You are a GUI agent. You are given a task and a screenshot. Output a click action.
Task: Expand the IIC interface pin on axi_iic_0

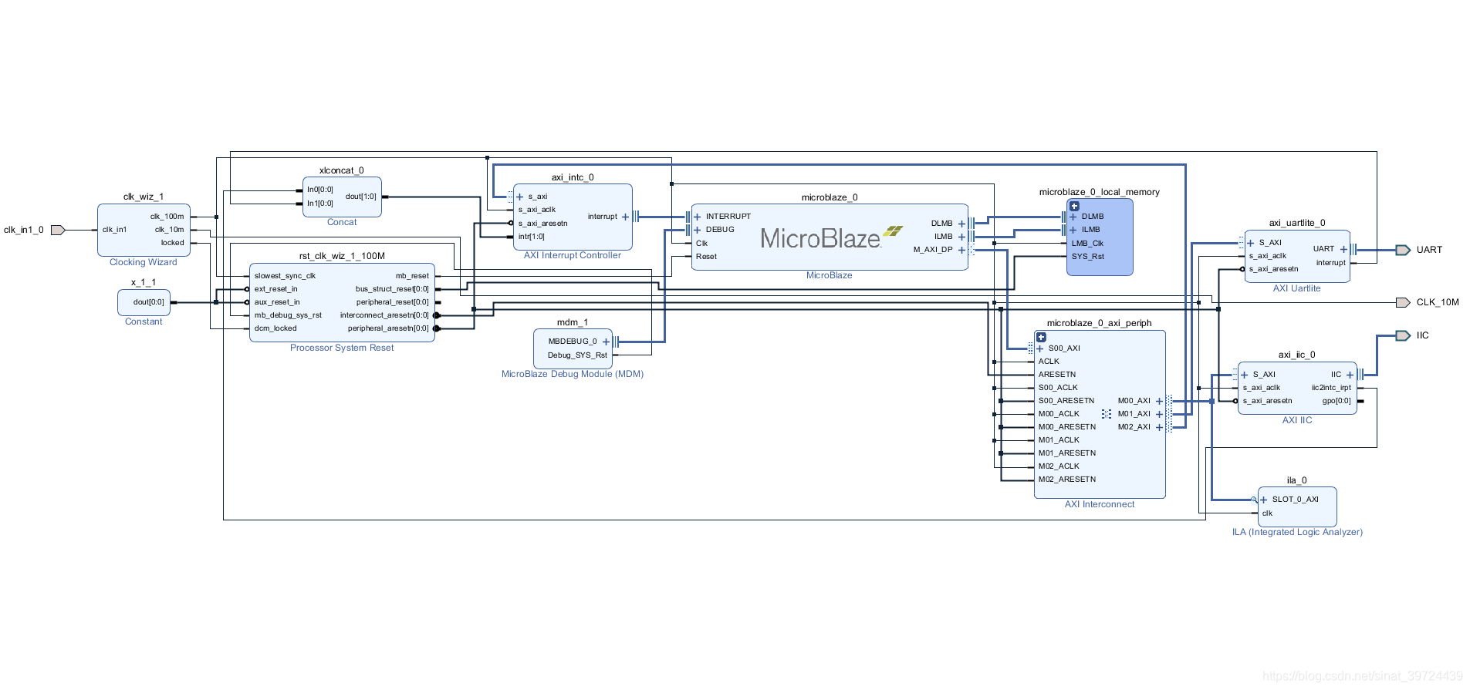[1350, 375]
